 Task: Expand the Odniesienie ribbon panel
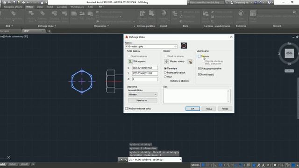[101, 26]
